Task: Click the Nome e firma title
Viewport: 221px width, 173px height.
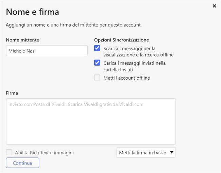Action: [x=32, y=12]
